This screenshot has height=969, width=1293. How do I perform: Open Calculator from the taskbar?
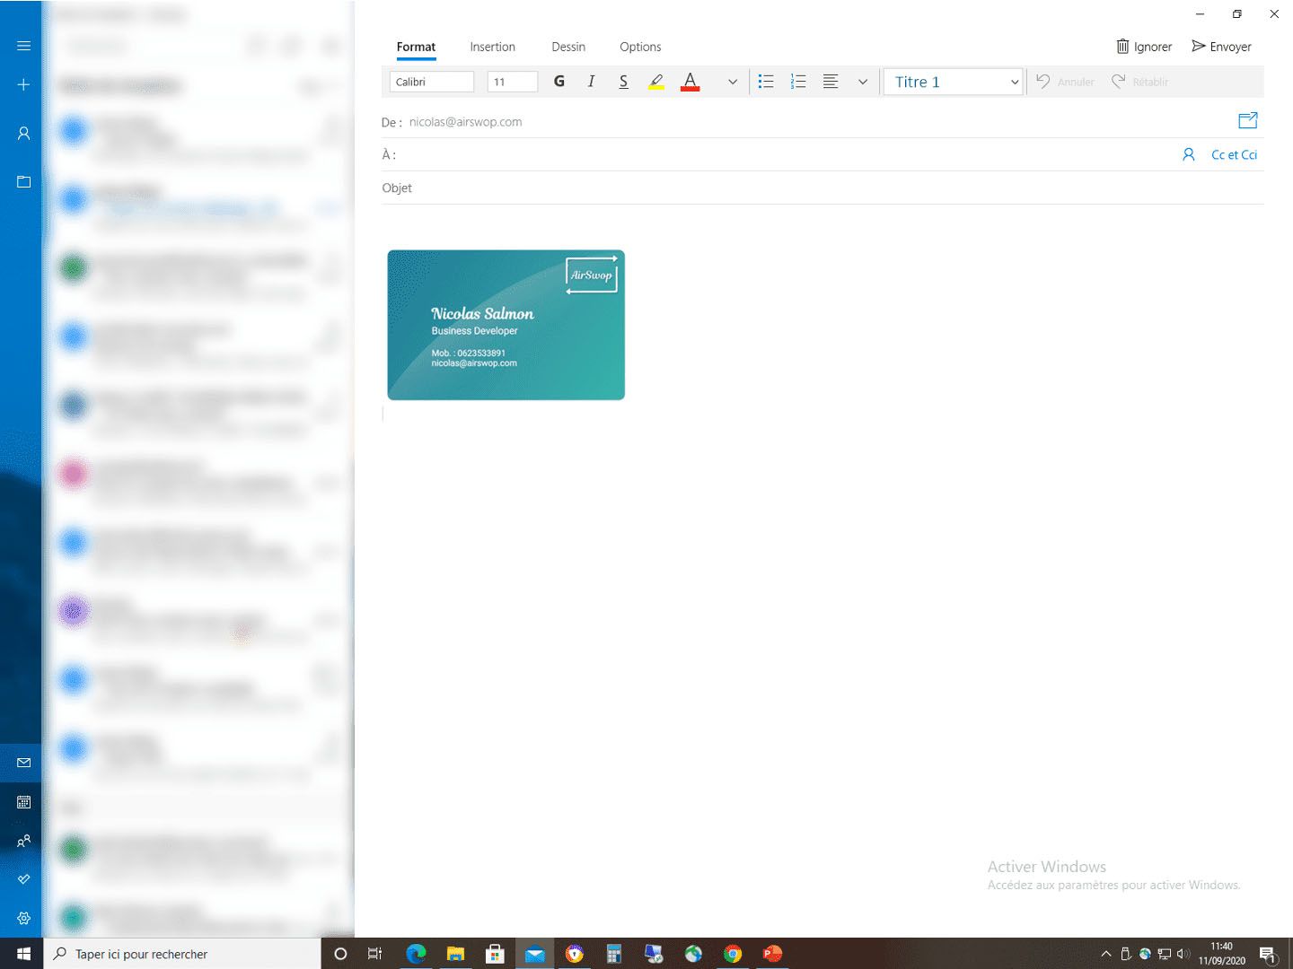[614, 954]
